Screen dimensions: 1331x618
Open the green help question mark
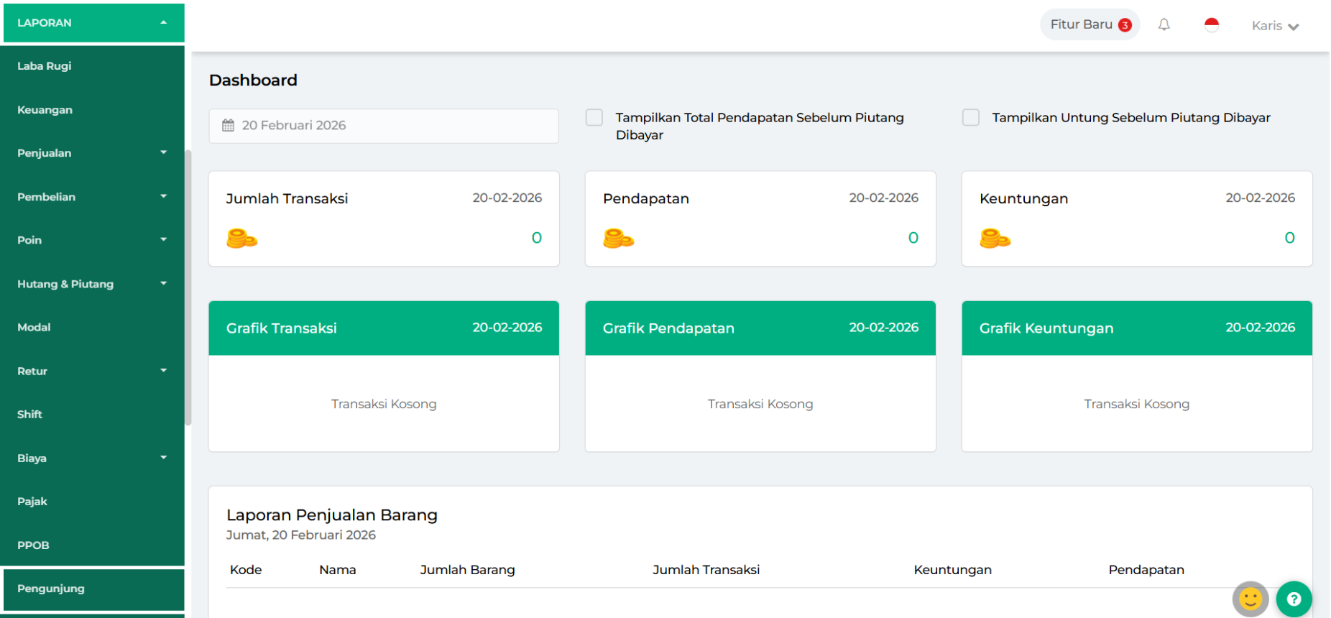[x=1294, y=599]
